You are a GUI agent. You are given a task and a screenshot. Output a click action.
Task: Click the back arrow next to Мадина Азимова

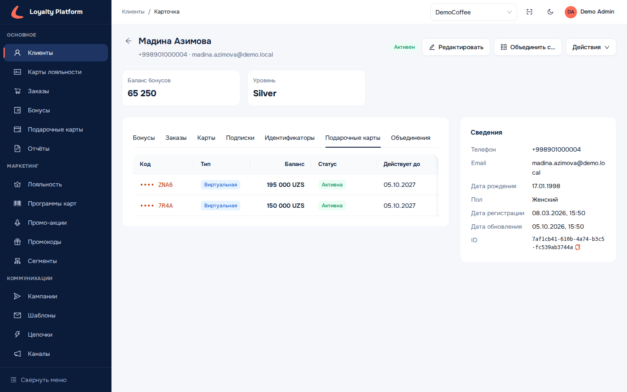(x=128, y=41)
